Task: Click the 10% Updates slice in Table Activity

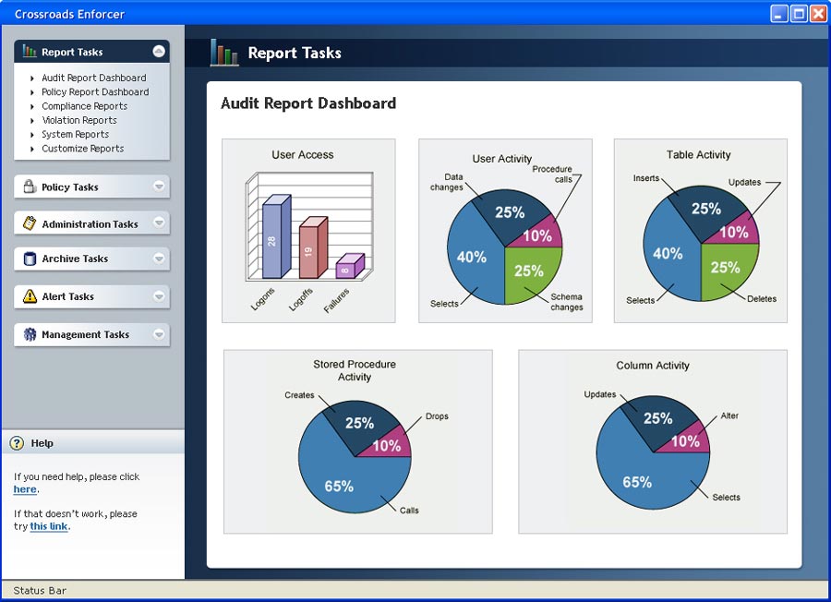Action: (735, 232)
